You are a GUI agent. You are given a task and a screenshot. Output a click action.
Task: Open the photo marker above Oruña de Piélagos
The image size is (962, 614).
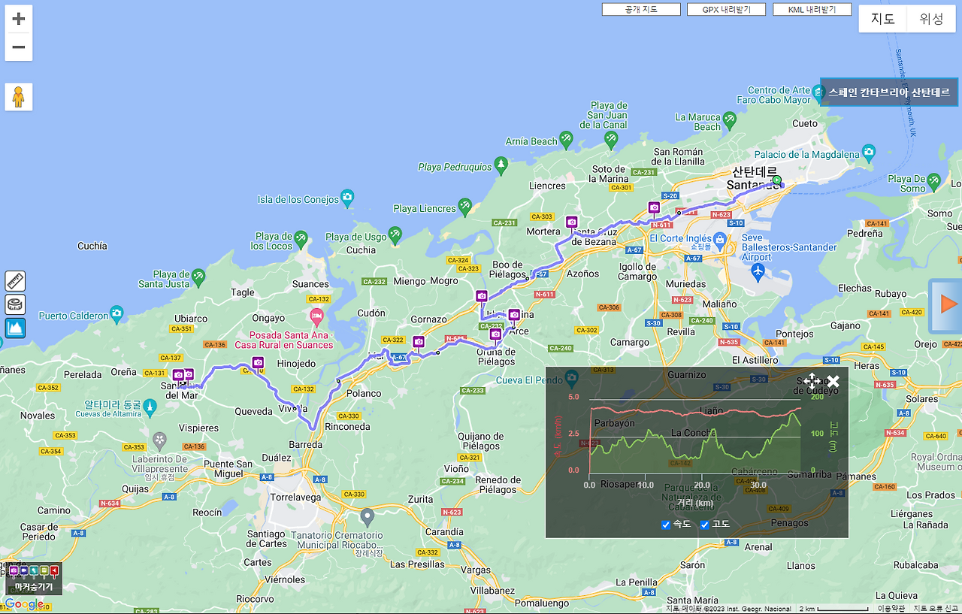point(495,334)
